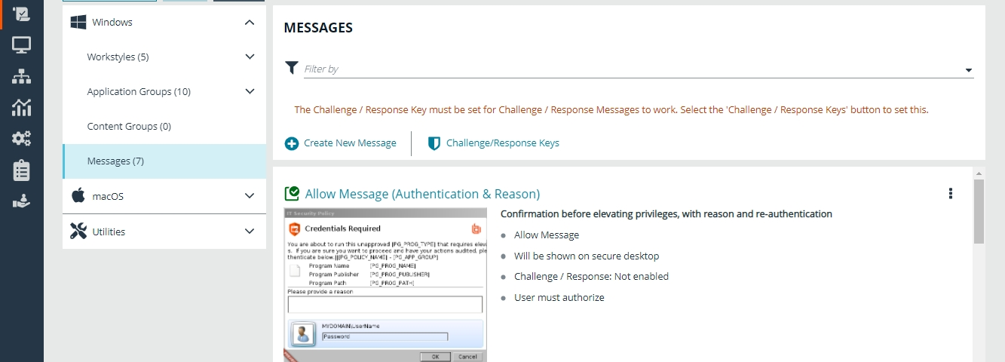Open the hierarchy tree icon in sidebar

(x=21, y=76)
